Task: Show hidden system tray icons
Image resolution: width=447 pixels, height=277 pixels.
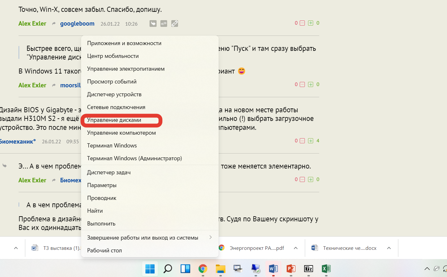Action: click(427, 268)
